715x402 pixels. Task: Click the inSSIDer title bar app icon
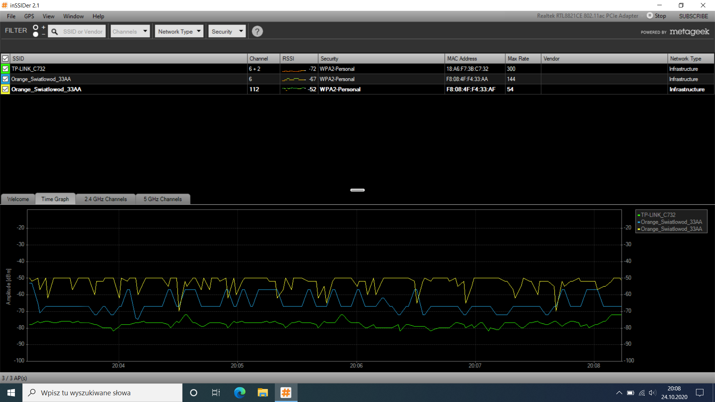[x=5, y=5]
